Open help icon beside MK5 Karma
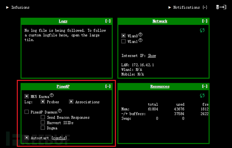This screenshot has width=232, height=148. pyautogui.click(x=52, y=95)
